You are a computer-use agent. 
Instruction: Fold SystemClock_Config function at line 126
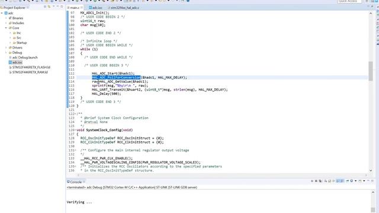click(x=75, y=130)
